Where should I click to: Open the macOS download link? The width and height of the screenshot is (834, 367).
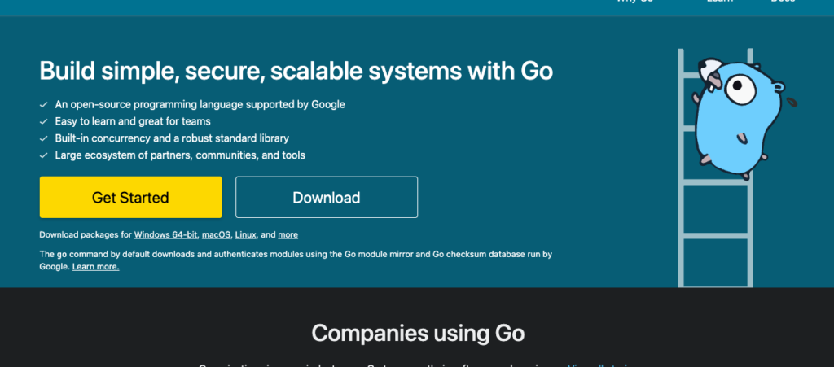[x=216, y=234]
